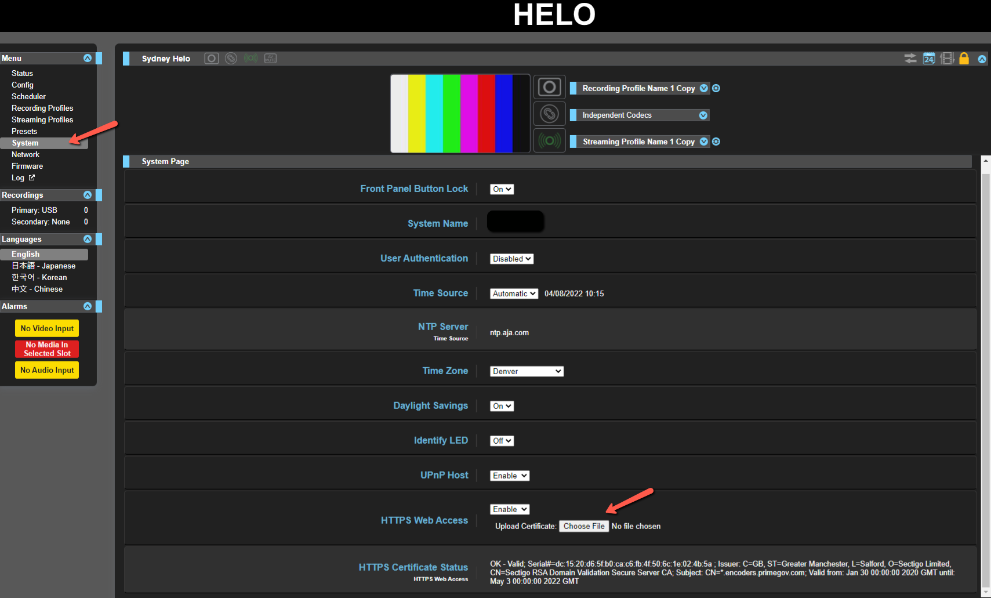Collapse the Sydney Helo header panel
991x598 pixels.
pos(982,59)
